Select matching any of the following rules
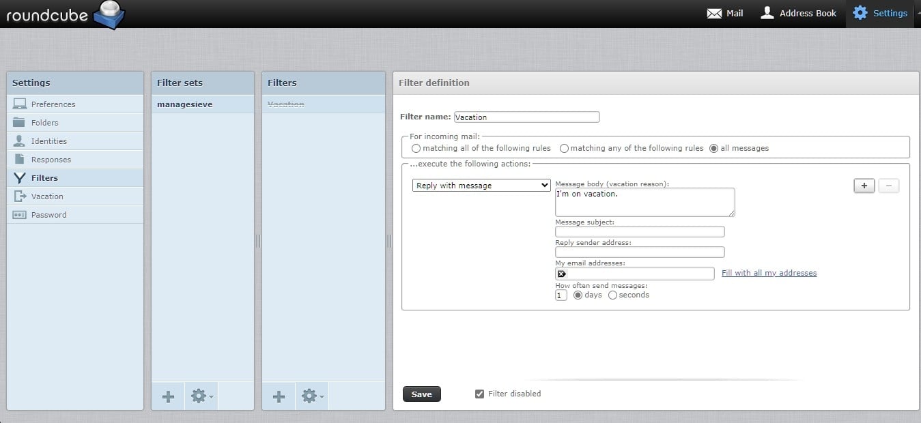Viewport: 921px width, 423px height. pyautogui.click(x=564, y=148)
